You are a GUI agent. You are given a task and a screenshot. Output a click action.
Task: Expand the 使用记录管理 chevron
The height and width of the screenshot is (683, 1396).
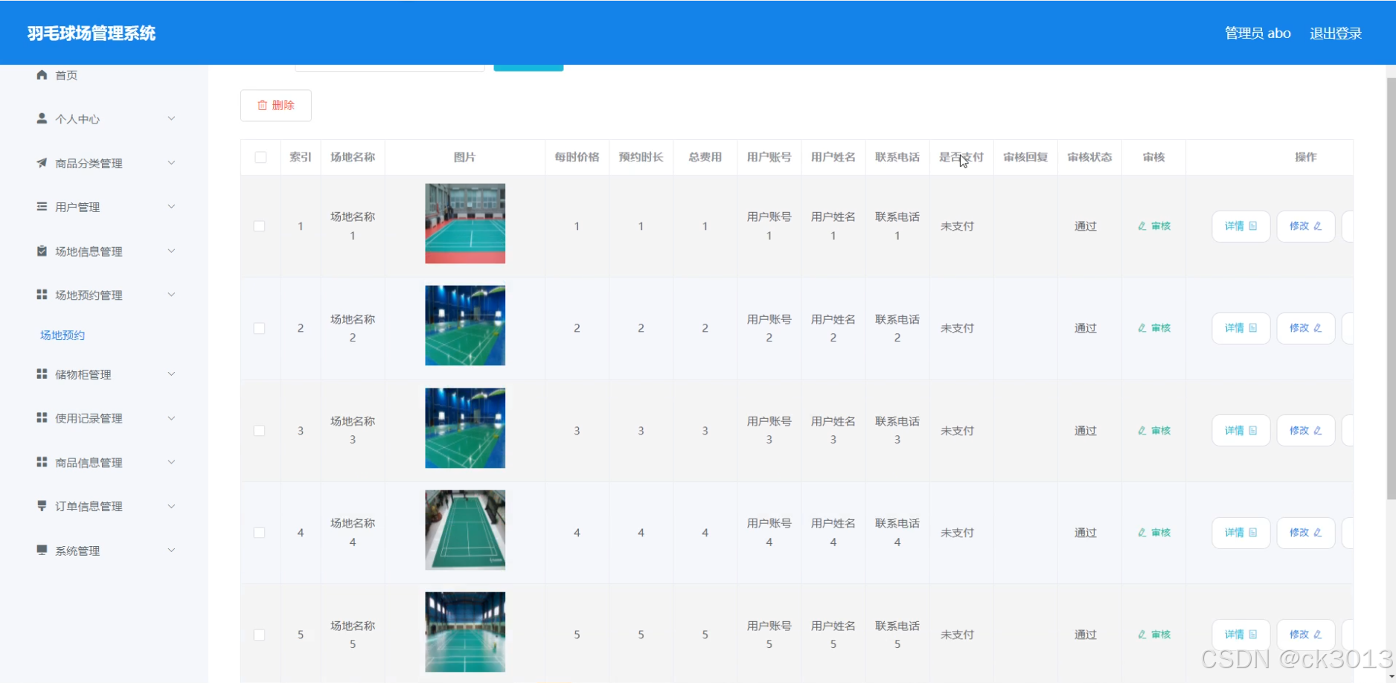point(171,417)
